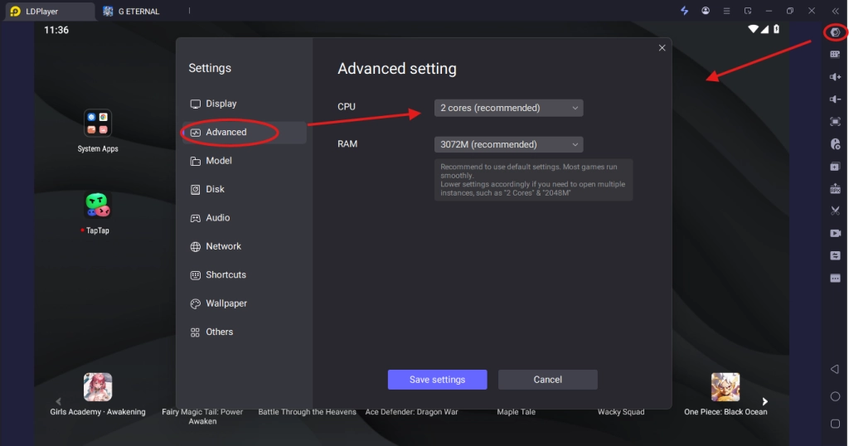Select Wallpaper settings tab
Image resolution: width=849 pixels, height=446 pixels.
[x=245, y=303]
